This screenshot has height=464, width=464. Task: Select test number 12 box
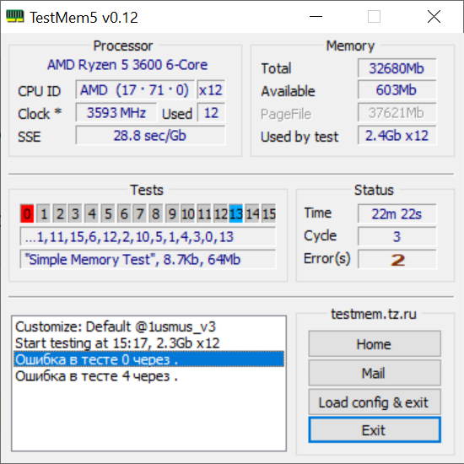(220, 213)
